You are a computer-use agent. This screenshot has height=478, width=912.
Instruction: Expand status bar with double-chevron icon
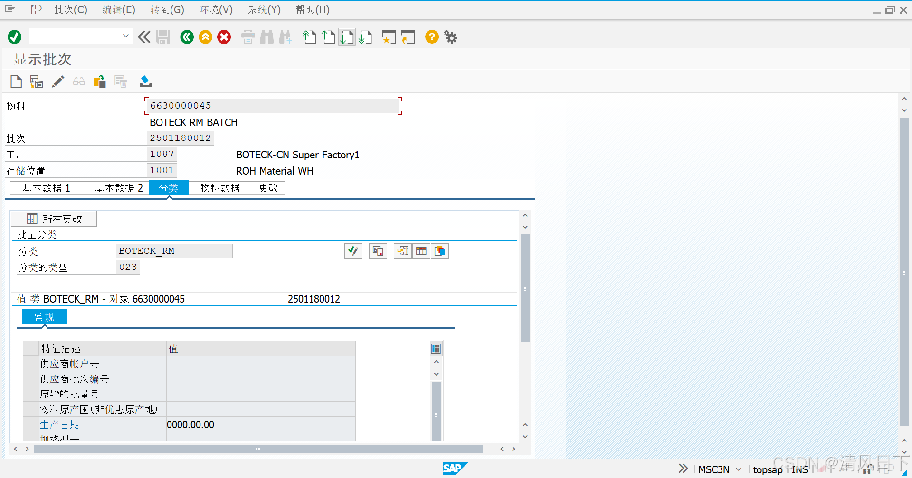(x=683, y=469)
